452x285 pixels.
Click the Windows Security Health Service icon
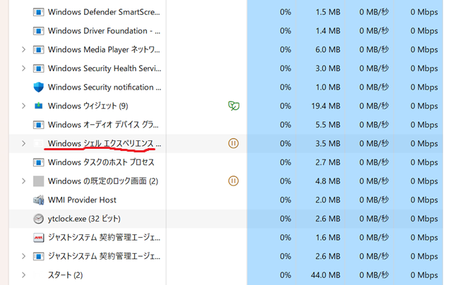pyautogui.click(x=38, y=68)
